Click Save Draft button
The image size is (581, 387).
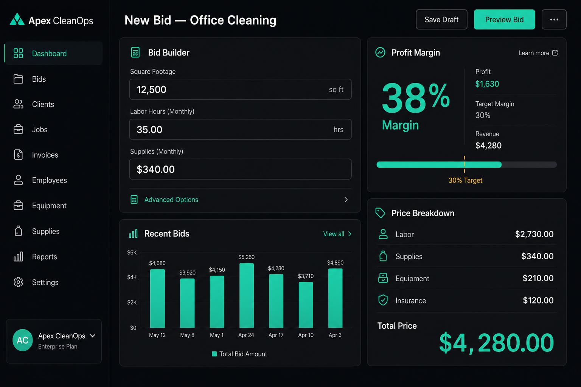441,19
